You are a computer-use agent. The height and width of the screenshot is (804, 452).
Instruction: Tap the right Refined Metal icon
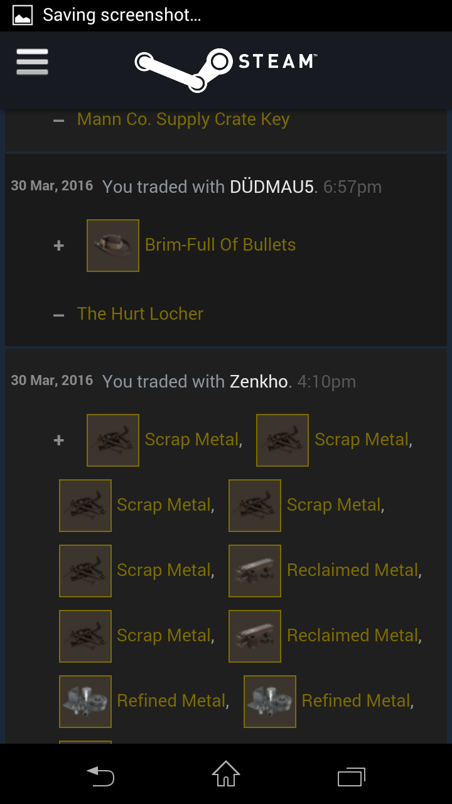270,702
